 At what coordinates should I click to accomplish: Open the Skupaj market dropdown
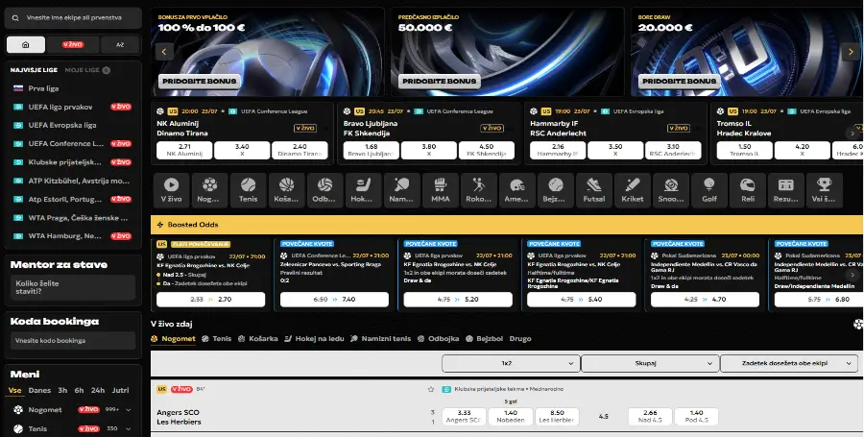pos(650,363)
